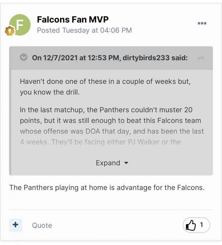This screenshot has width=222, height=245.
Task: Click the quoted line starting "Haven't done one"
Action: point(105,81)
